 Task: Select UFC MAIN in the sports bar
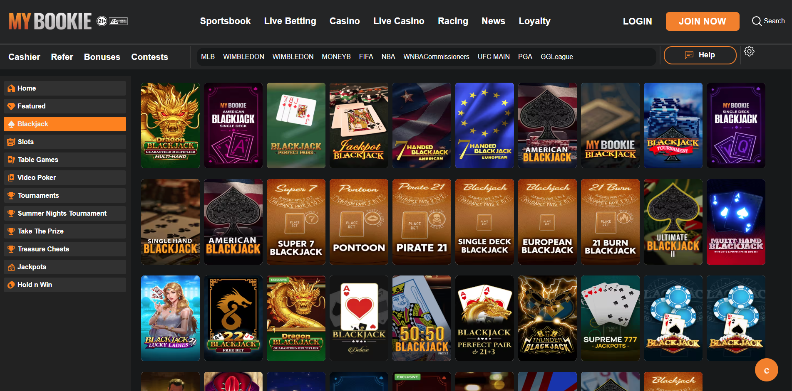click(x=494, y=57)
